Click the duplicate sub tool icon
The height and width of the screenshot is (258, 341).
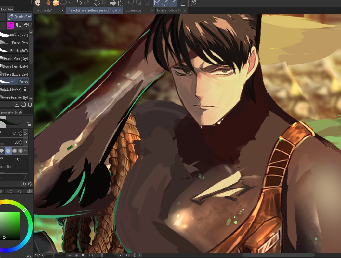(23, 104)
